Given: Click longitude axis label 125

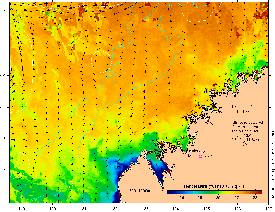Looking at the screenshot, I should (x=207, y=209).
